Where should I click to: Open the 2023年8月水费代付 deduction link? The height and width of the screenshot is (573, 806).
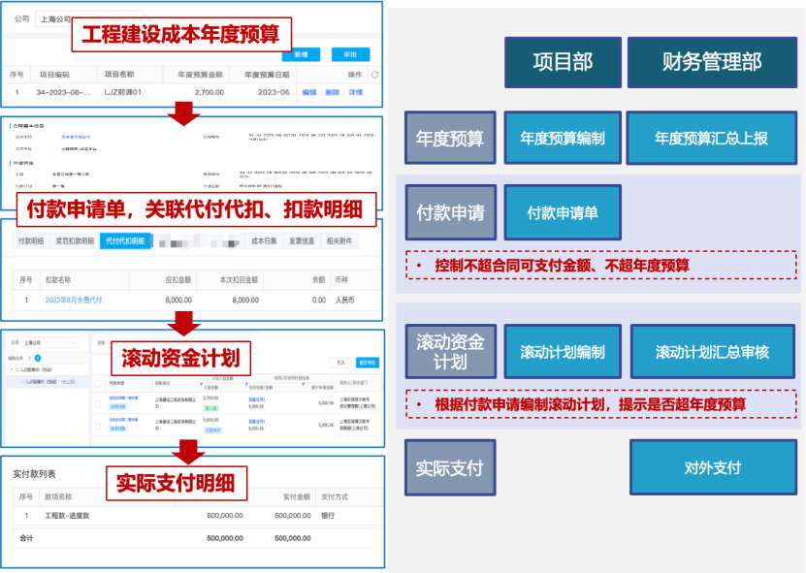click(76, 298)
